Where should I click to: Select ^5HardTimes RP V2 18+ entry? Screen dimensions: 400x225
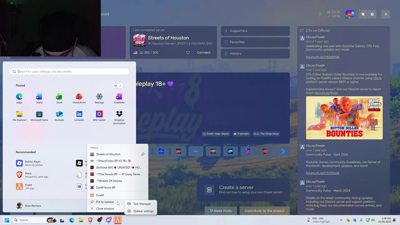[117, 161]
